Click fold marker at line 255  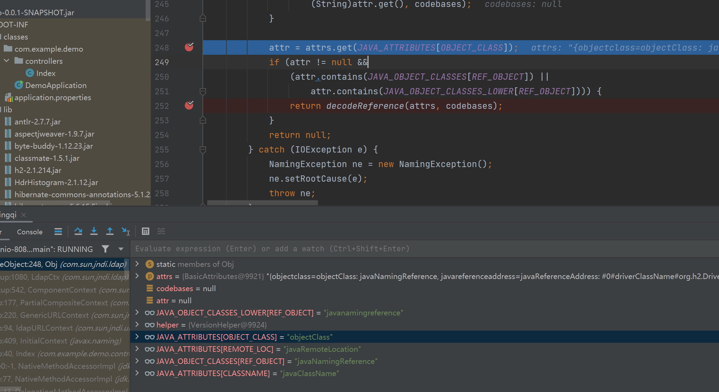click(x=203, y=149)
